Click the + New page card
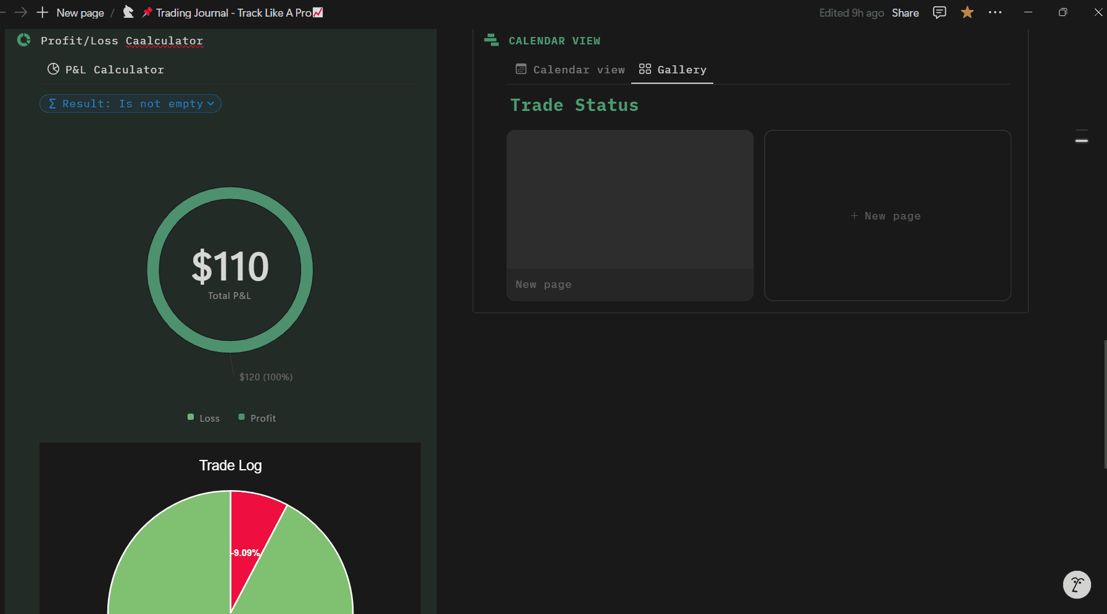The width and height of the screenshot is (1107, 614). 887,215
